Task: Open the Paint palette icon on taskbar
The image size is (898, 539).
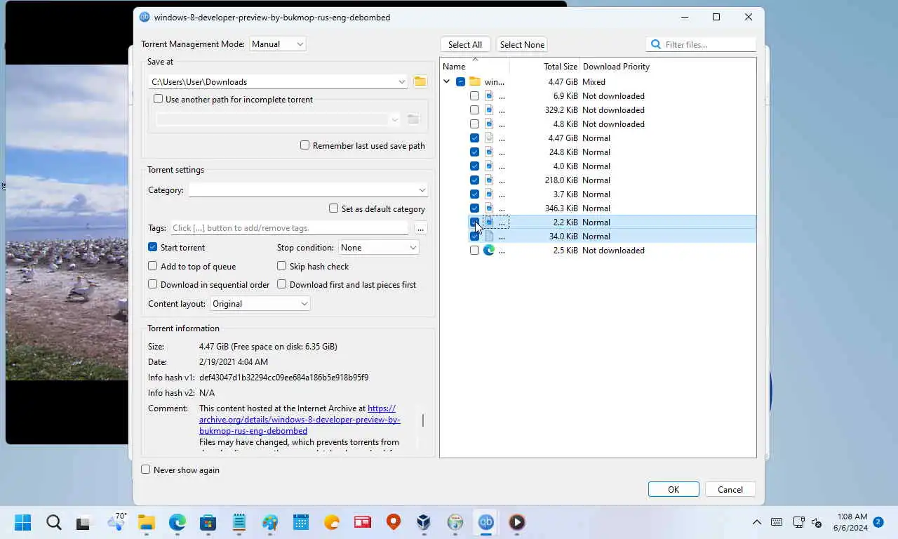Action: click(270, 522)
